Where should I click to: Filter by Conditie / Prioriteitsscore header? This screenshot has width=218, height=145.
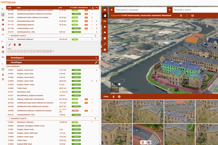pos(79,8)
